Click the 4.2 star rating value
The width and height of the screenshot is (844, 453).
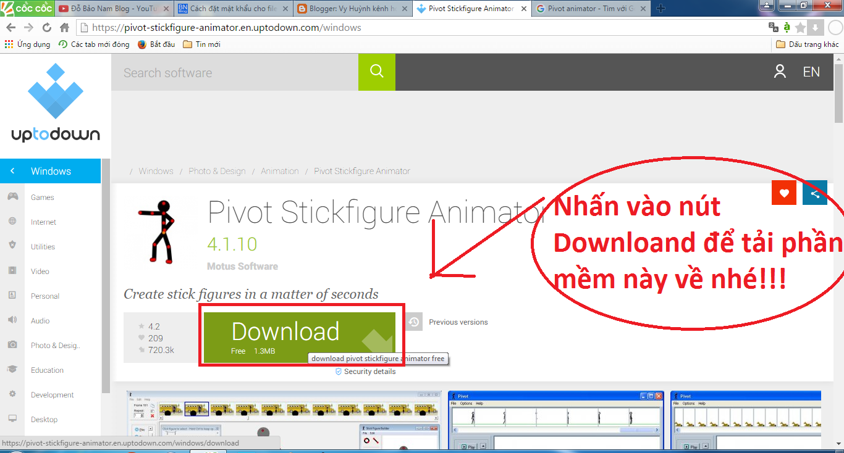tap(154, 326)
